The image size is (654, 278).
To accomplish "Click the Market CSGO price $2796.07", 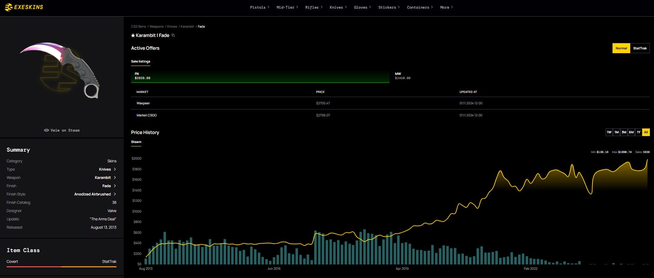I will pyautogui.click(x=323, y=115).
